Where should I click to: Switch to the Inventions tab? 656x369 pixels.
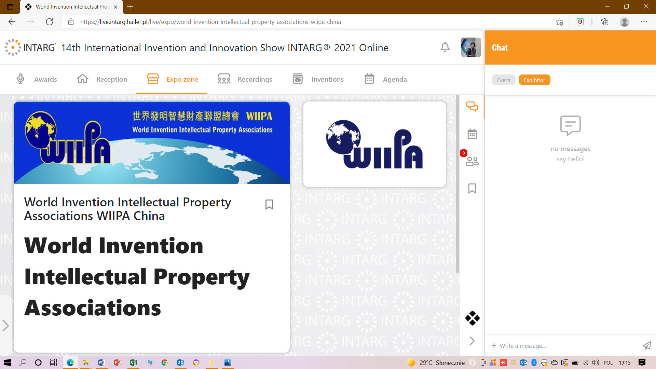tap(318, 79)
